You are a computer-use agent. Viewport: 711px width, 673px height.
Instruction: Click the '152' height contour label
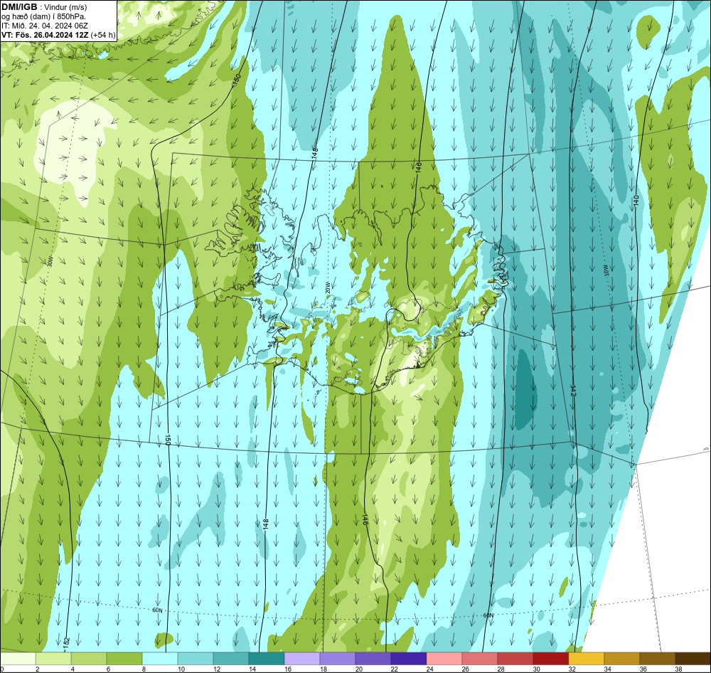(x=67, y=642)
